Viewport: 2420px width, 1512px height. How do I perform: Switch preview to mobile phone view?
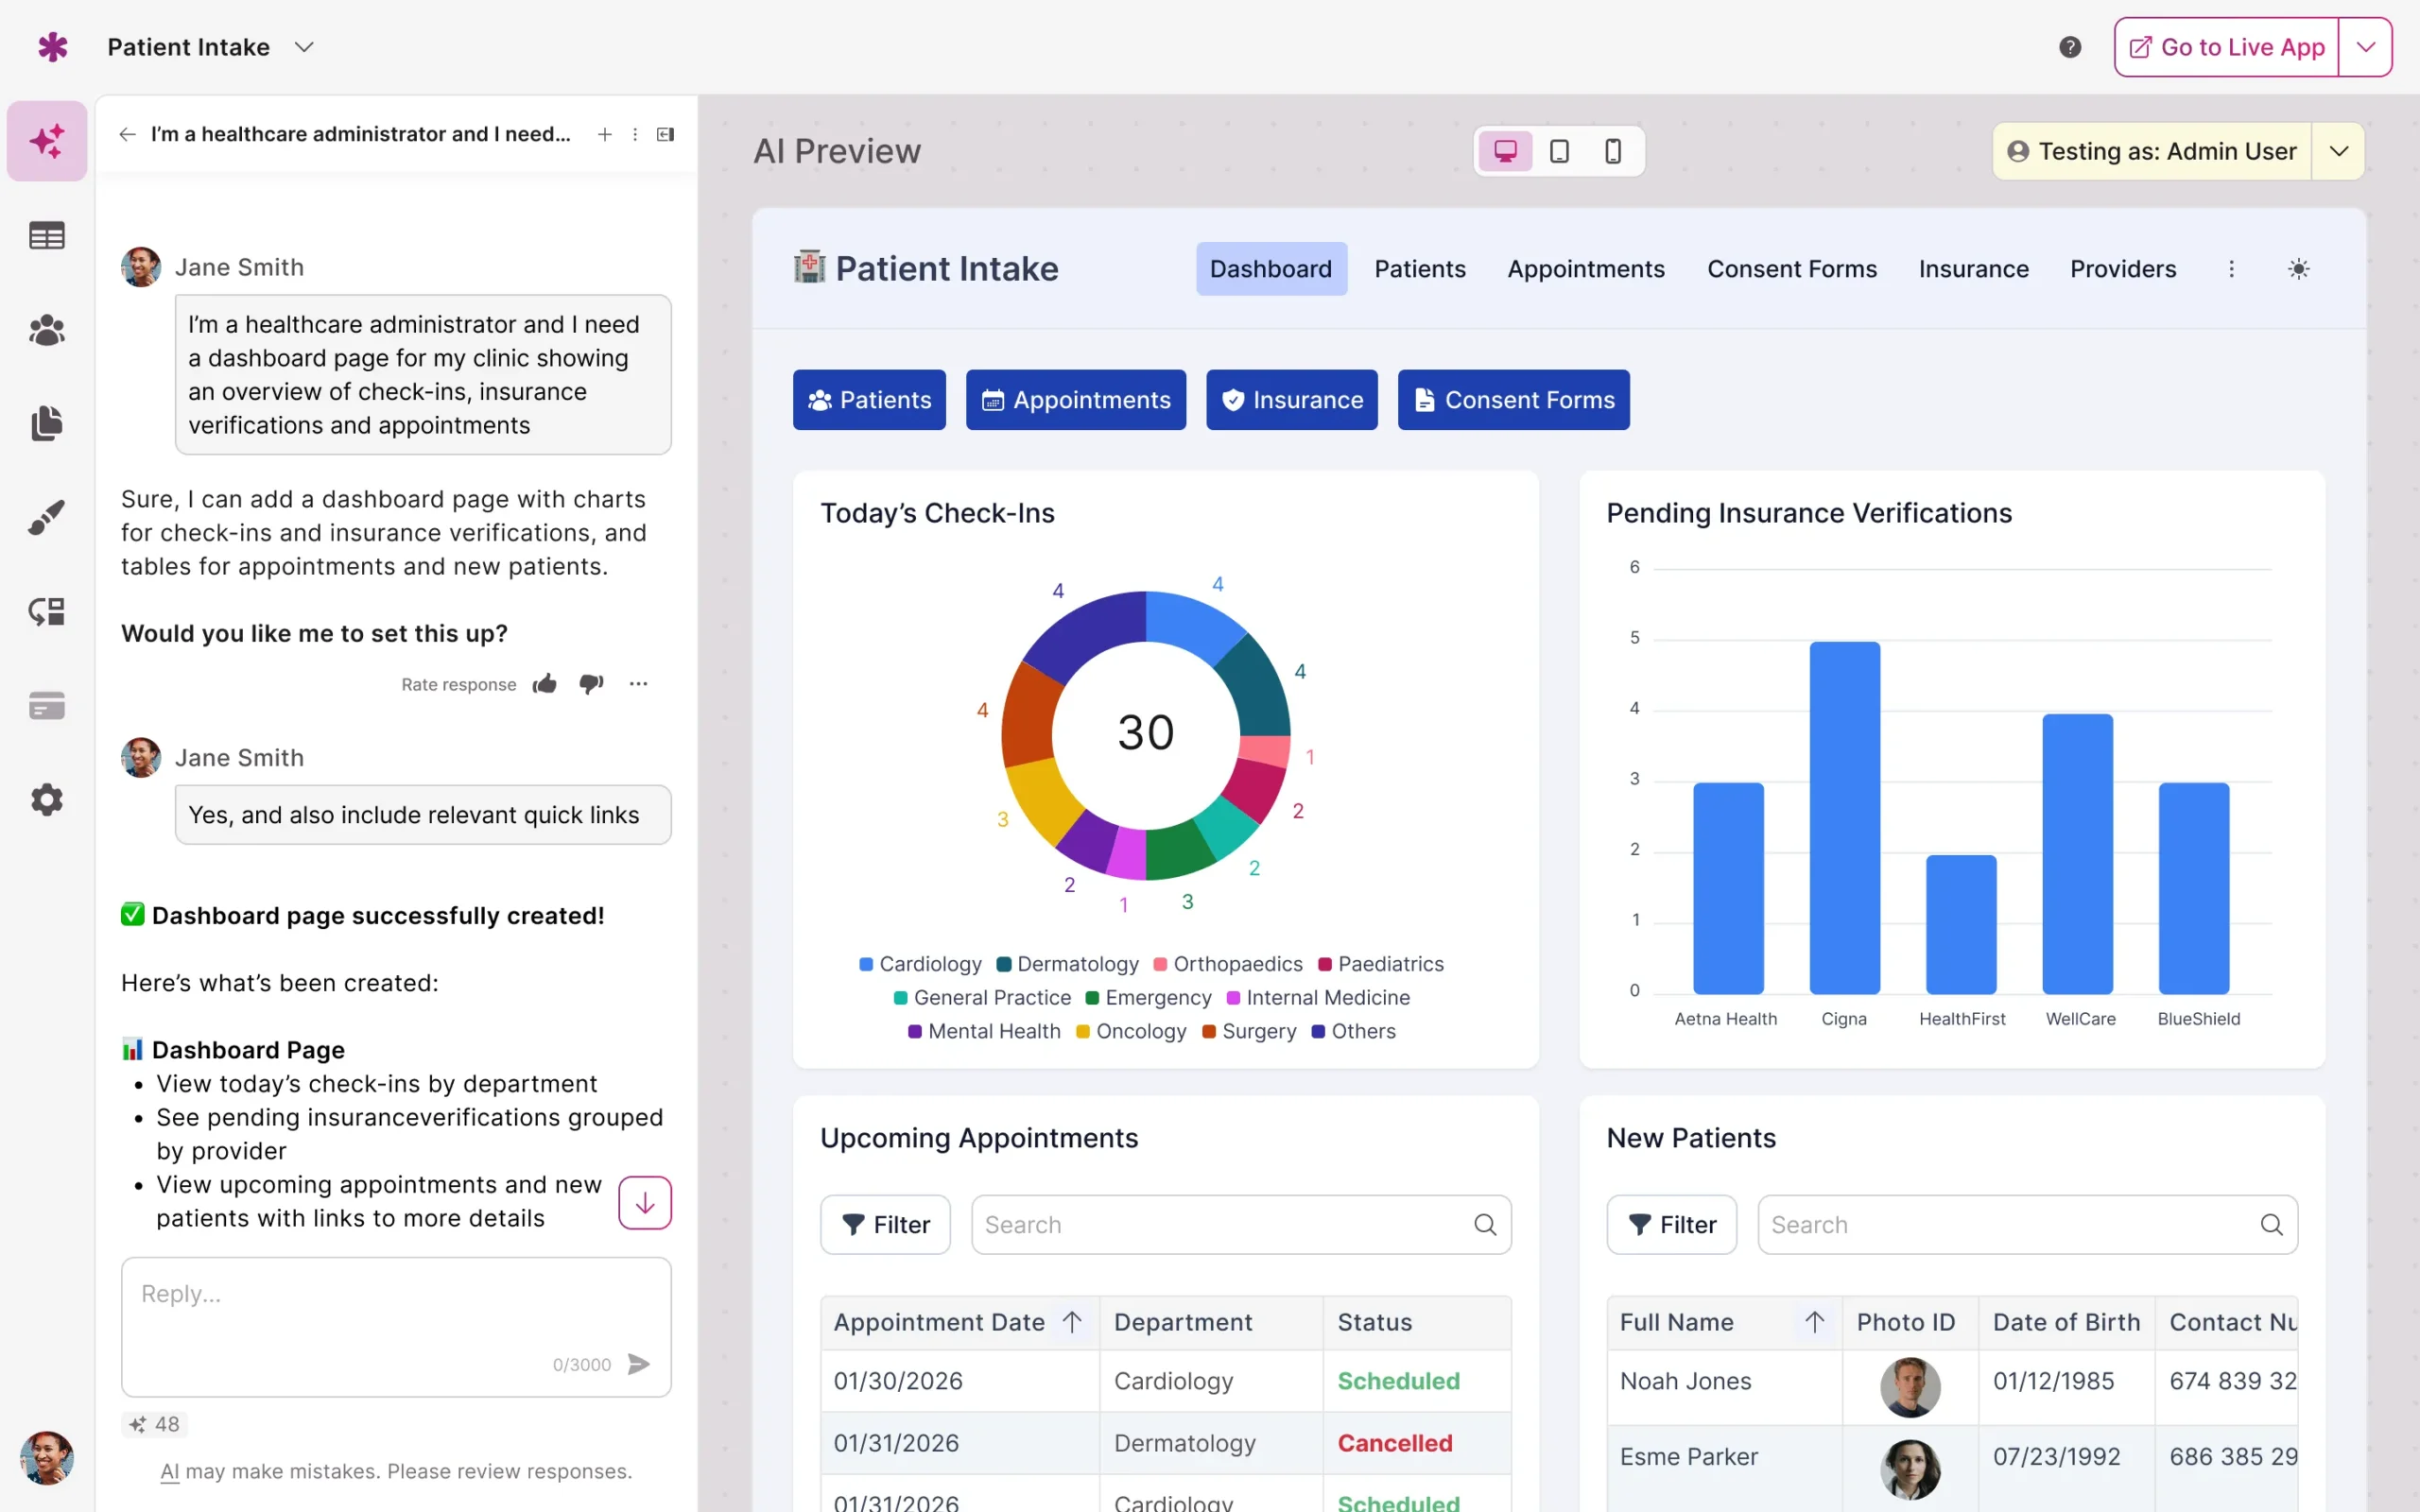pyautogui.click(x=1612, y=151)
